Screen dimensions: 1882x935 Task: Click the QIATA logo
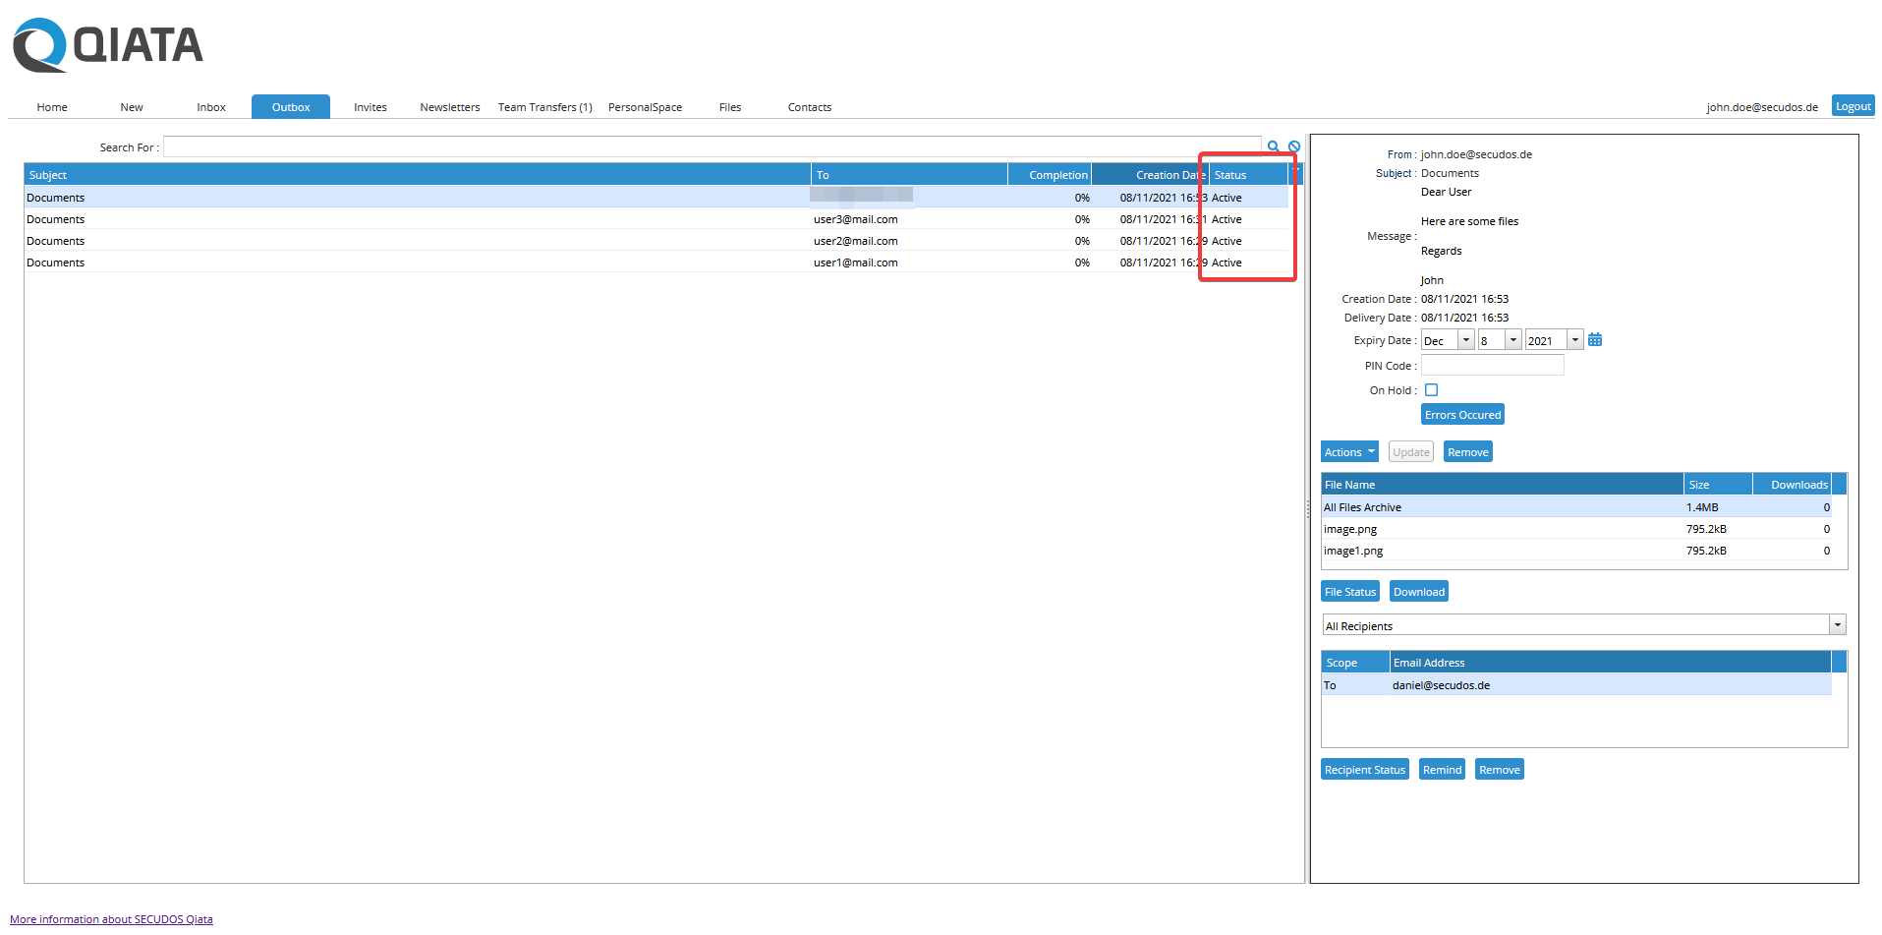click(108, 45)
